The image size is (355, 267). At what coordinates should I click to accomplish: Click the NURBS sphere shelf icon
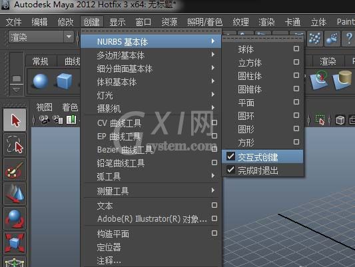point(41,81)
